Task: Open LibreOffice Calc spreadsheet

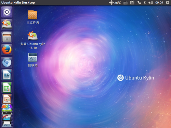Action: point(7,87)
